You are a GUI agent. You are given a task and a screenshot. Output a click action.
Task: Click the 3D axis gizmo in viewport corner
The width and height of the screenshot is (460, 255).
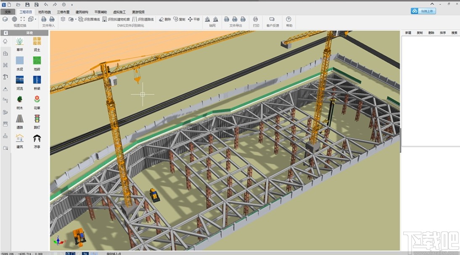(x=58, y=241)
